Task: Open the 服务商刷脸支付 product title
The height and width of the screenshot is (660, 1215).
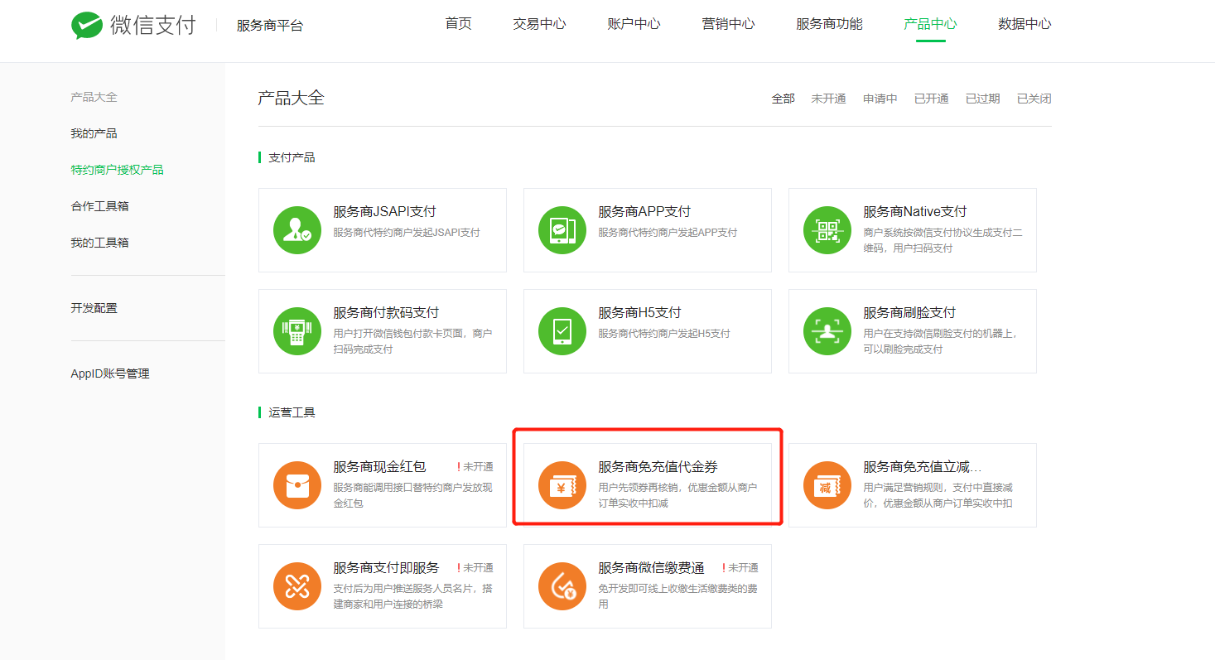Action: (x=909, y=313)
